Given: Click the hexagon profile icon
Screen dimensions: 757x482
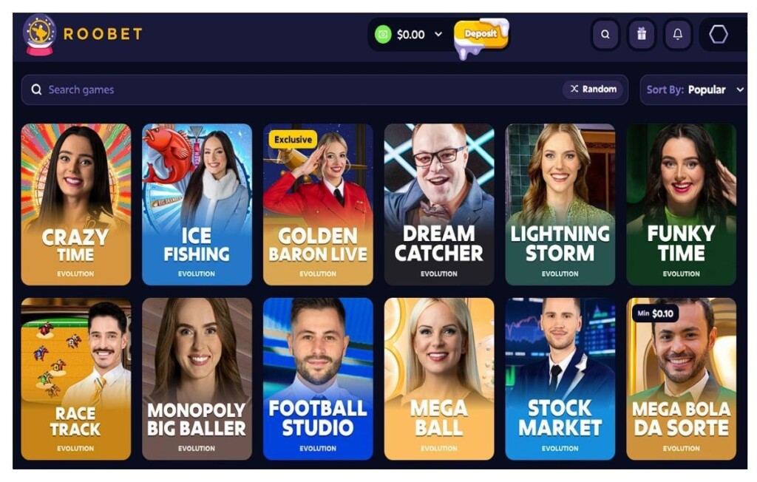Looking at the screenshot, I should click(x=719, y=34).
